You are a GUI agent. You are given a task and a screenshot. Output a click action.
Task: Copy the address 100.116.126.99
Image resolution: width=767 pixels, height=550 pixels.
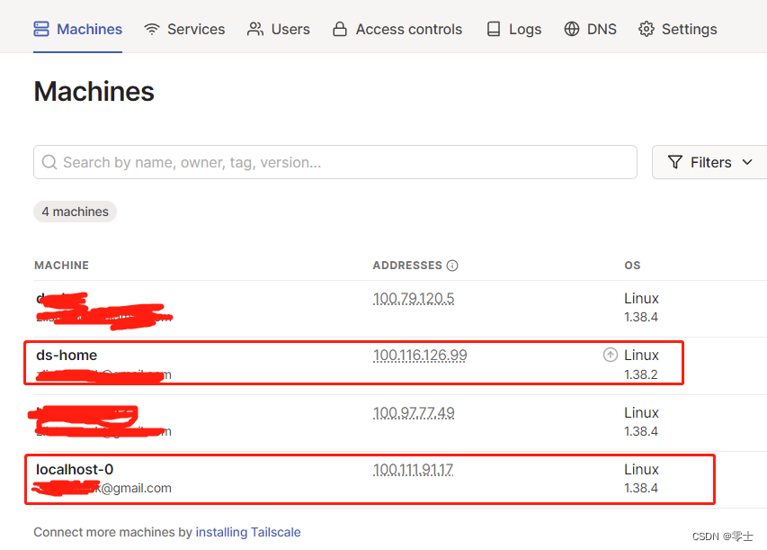(420, 355)
